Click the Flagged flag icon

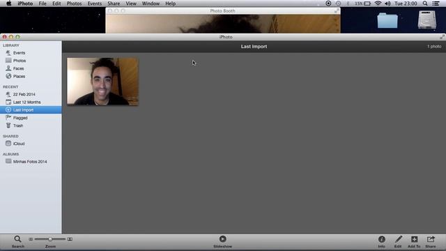coord(8,118)
